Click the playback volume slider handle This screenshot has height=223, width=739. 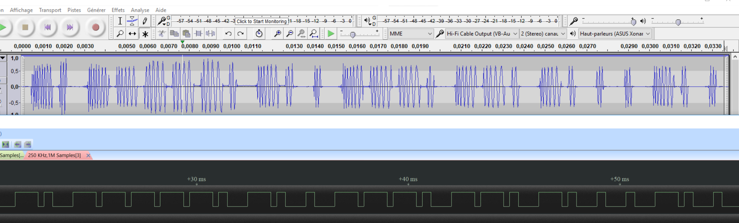pyautogui.click(x=678, y=22)
